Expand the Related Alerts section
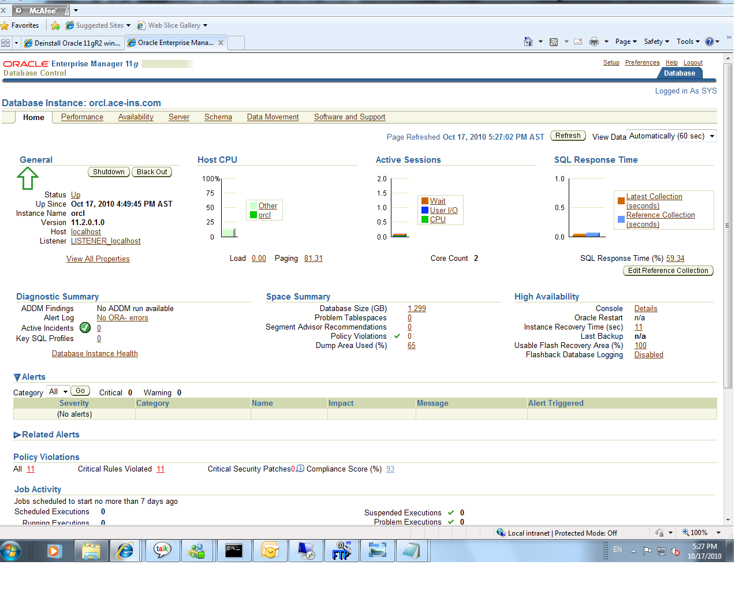Image resolution: width=739 pixels, height=591 pixels. 17,435
